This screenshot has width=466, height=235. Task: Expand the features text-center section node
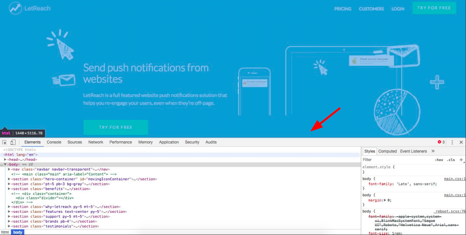tap(9, 212)
